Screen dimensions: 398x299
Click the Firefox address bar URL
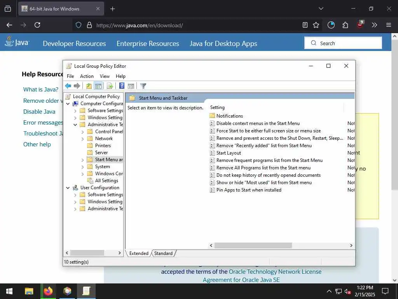tap(140, 25)
